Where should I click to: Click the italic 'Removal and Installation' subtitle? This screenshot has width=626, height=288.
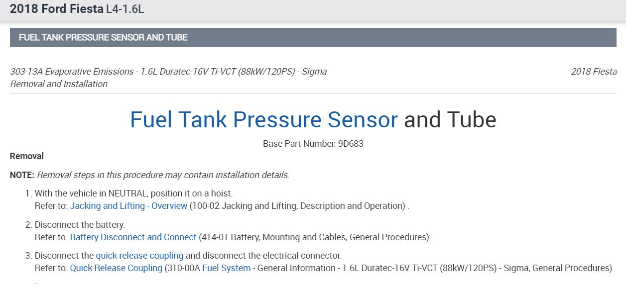pyautogui.click(x=59, y=84)
